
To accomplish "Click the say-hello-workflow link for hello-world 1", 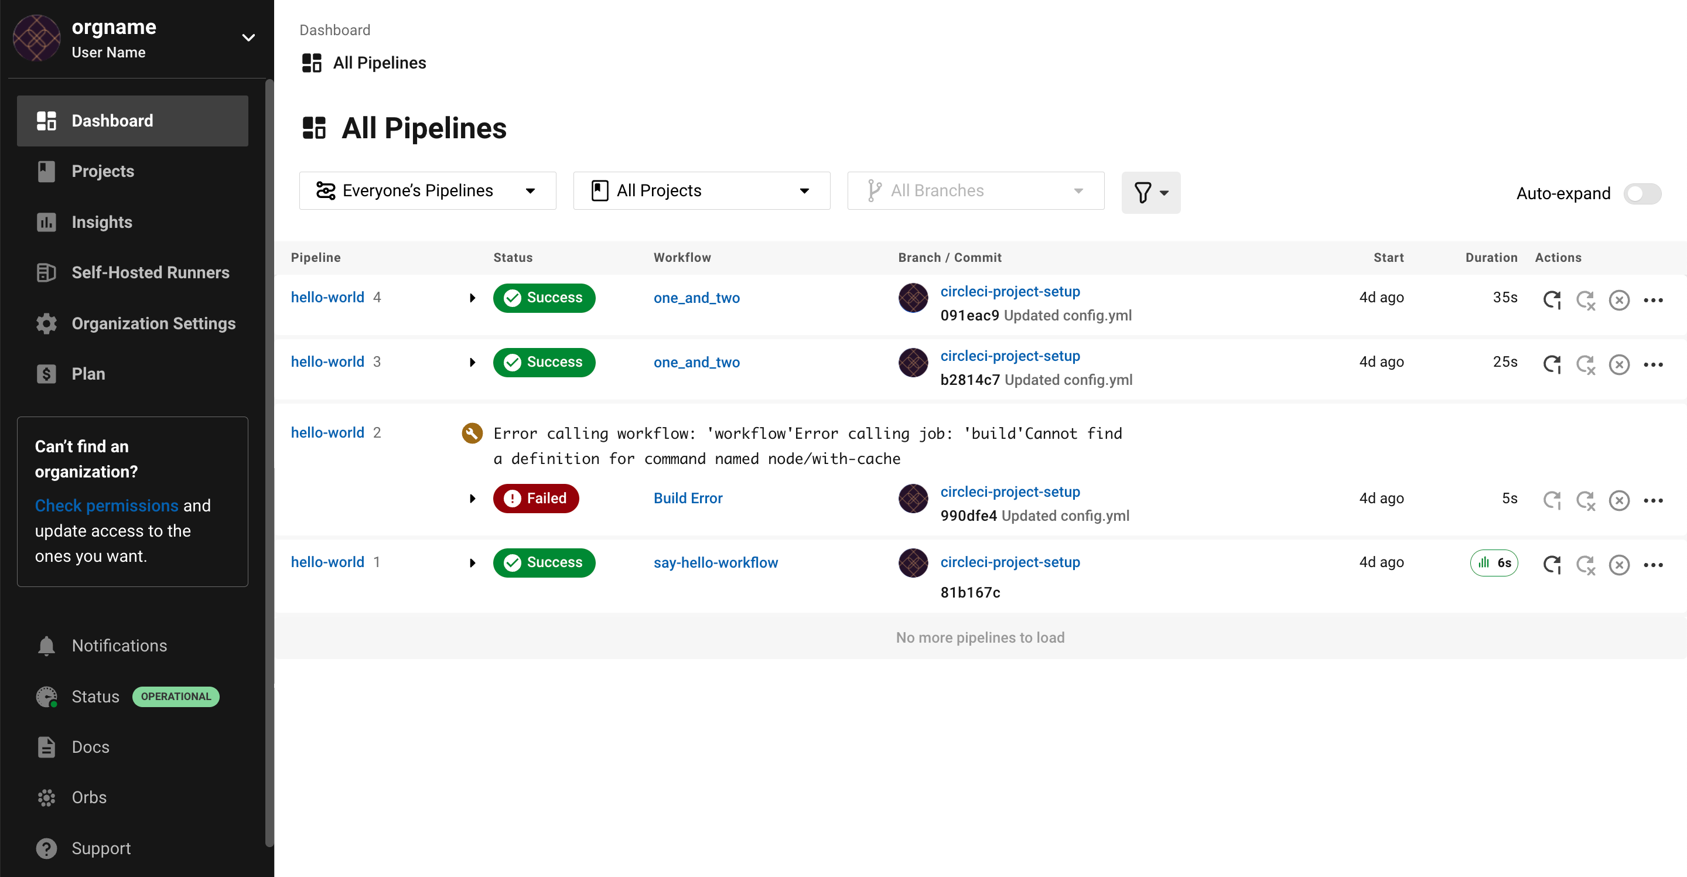I will tap(714, 562).
